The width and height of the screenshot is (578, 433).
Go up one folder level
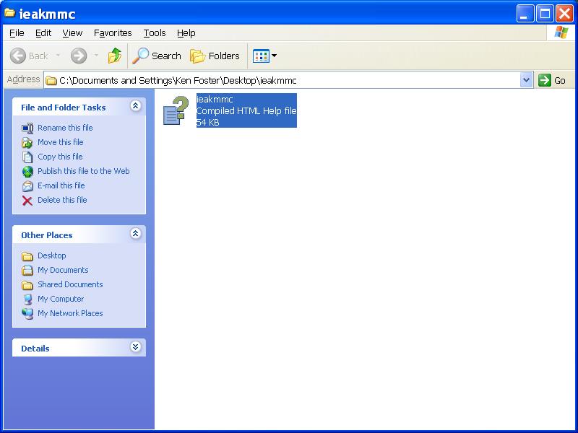click(115, 56)
